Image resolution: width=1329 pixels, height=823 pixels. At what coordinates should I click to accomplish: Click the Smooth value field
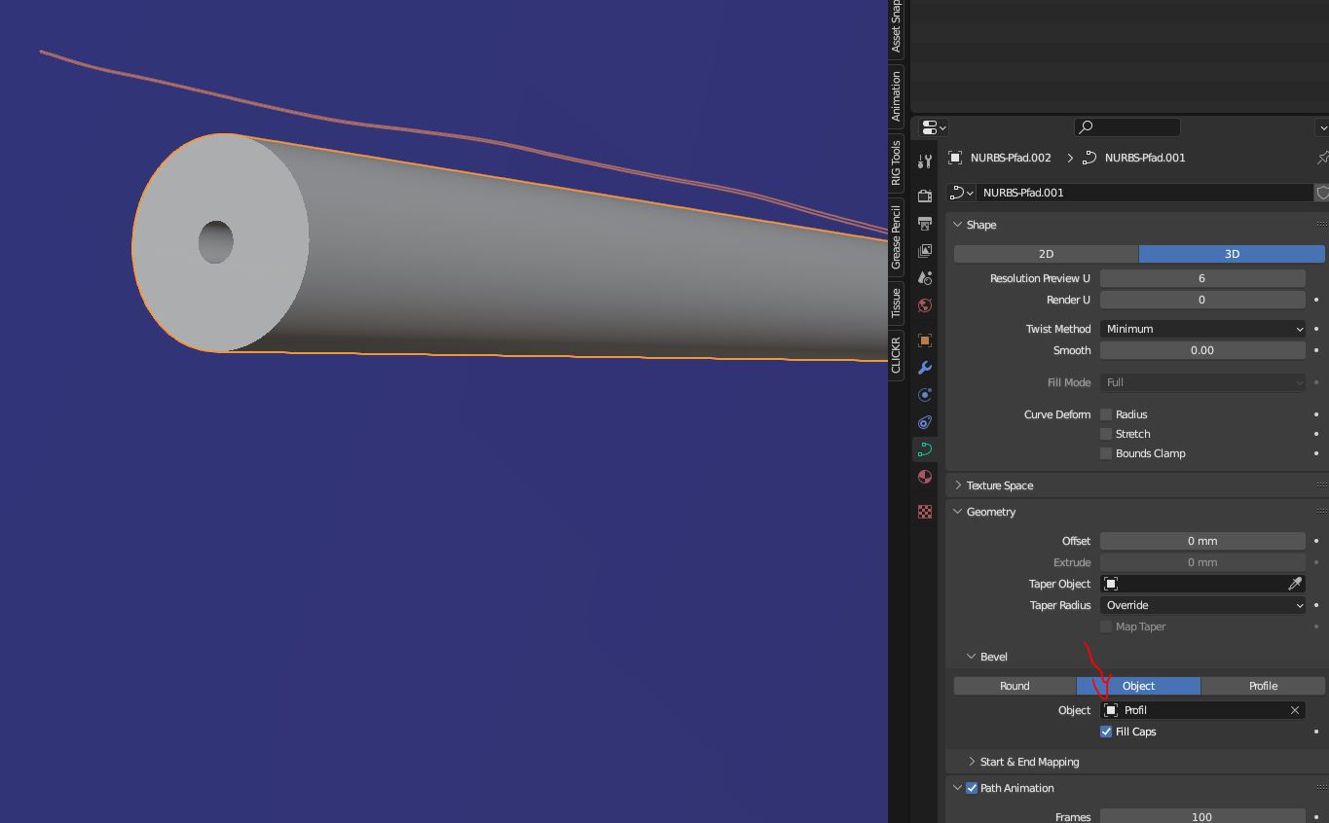[1202, 350]
